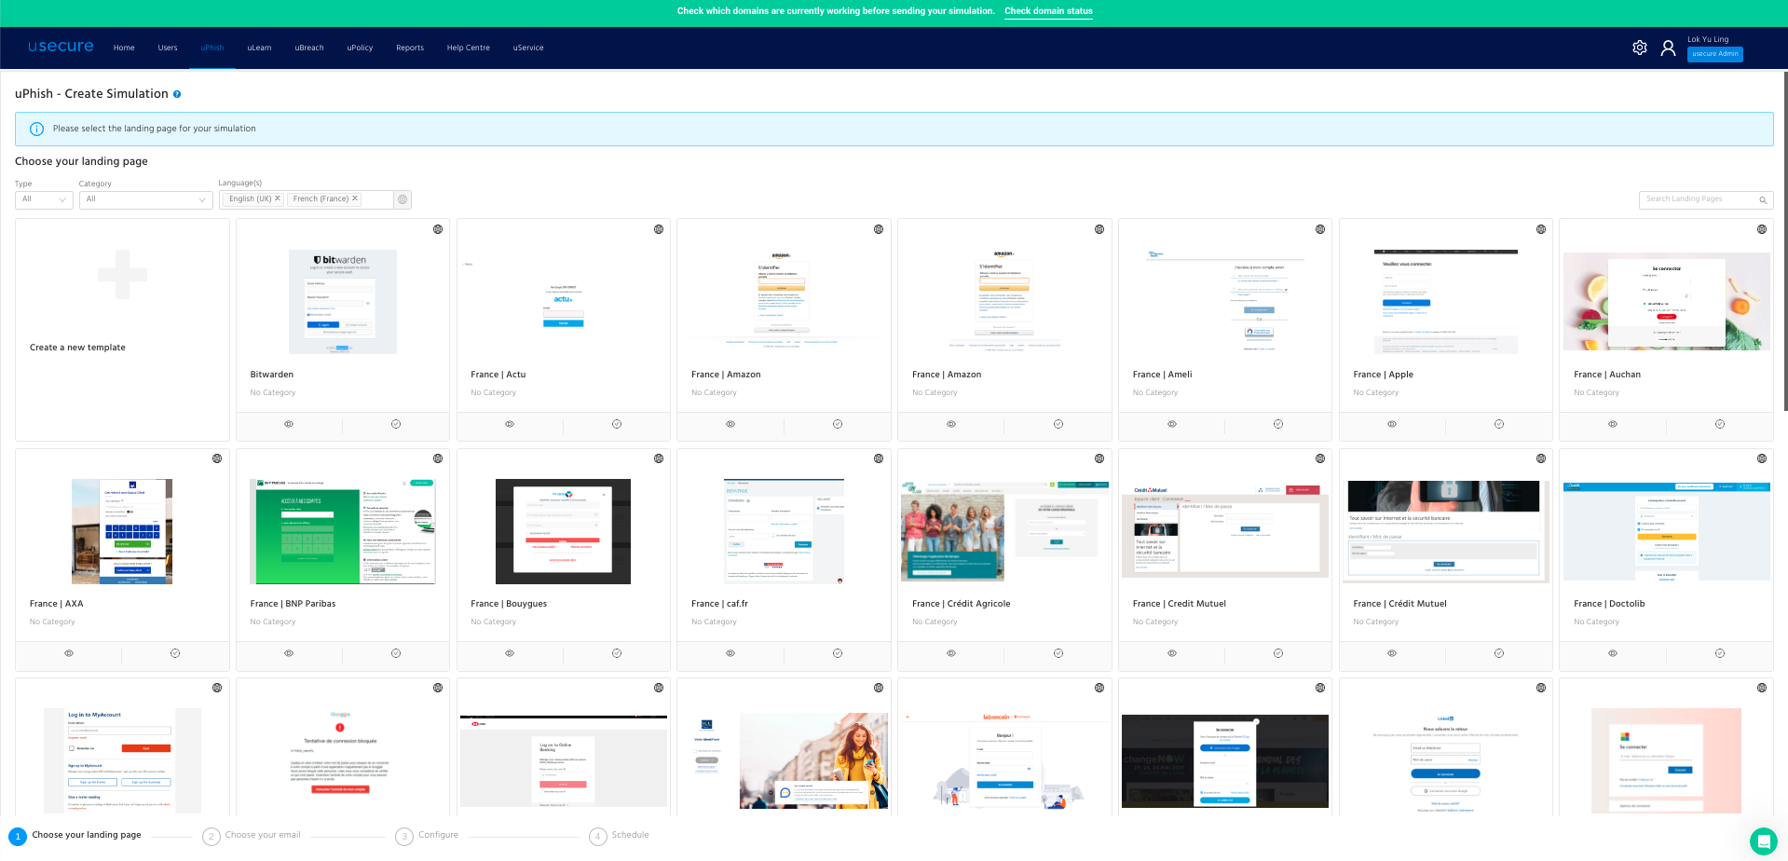Preview France | Ameli page via eye icon
Image resolution: width=1788 pixels, height=861 pixels.
pos(1172,424)
